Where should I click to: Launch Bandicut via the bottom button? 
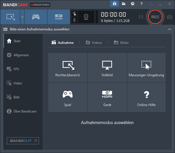click(x=23, y=141)
